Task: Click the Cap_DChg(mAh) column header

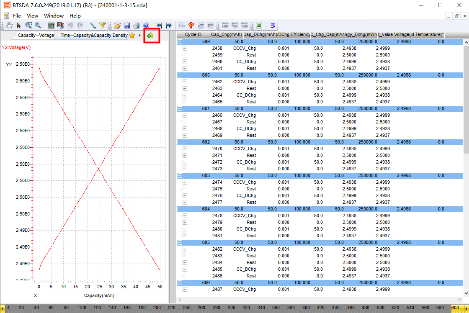Action: pyautogui.click(x=260, y=35)
